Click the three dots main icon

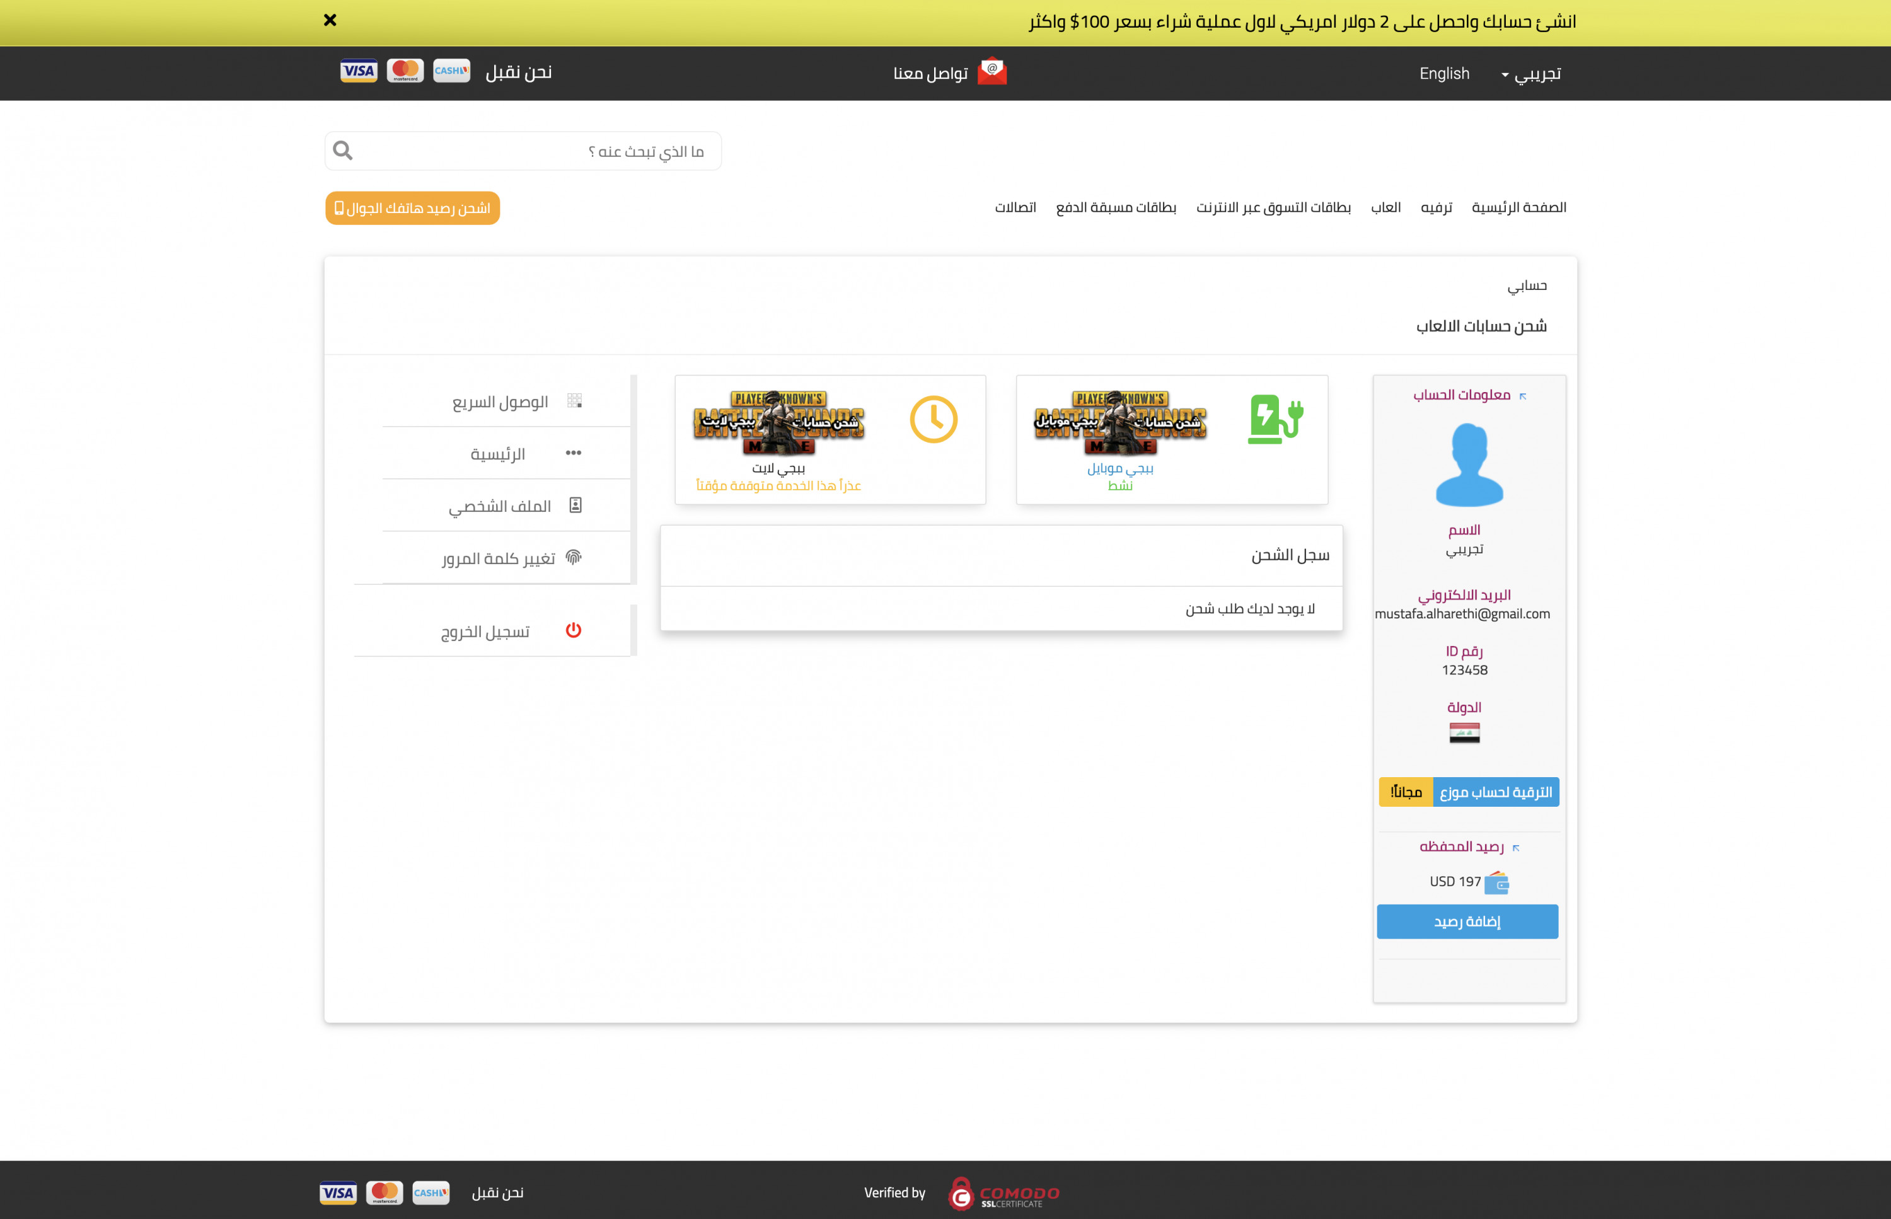point(574,453)
